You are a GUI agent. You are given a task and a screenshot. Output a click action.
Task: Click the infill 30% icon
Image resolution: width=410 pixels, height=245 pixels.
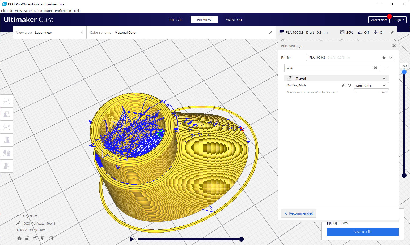coord(342,32)
